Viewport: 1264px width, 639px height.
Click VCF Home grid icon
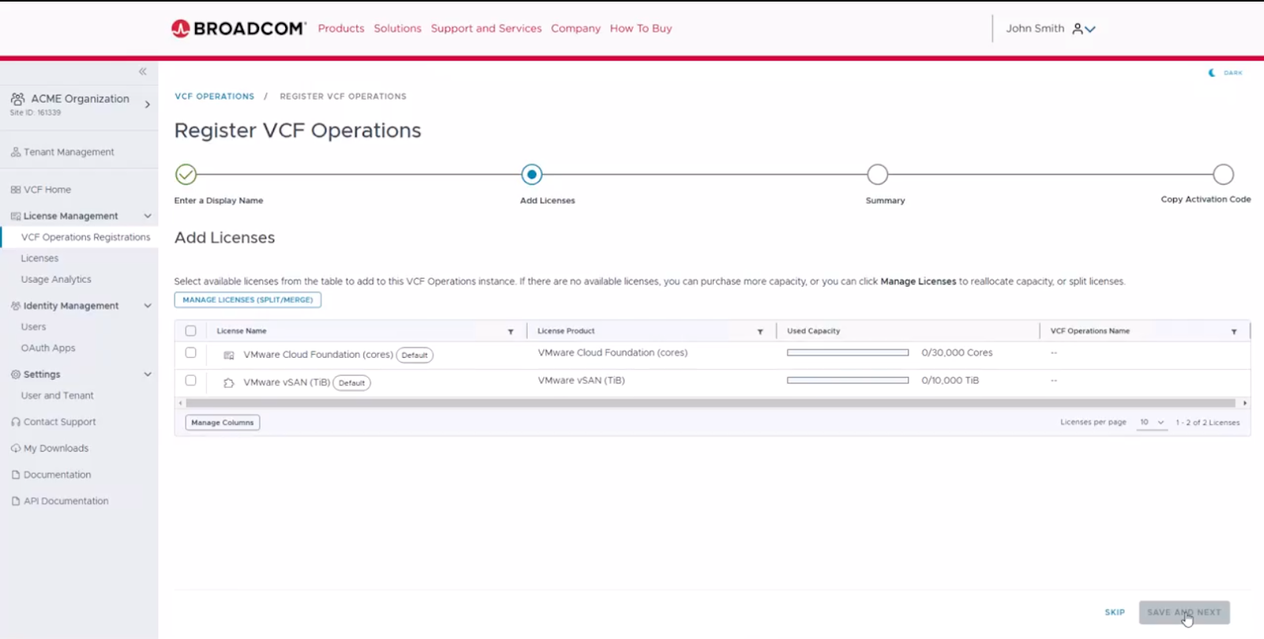pyautogui.click(x=16, y=190)
